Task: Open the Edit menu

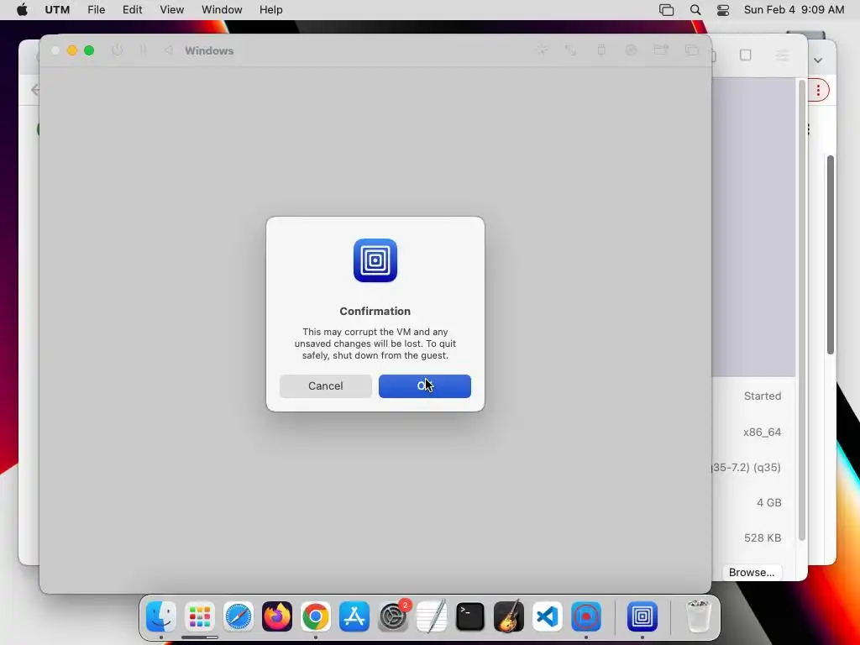Action: [132, 10]
